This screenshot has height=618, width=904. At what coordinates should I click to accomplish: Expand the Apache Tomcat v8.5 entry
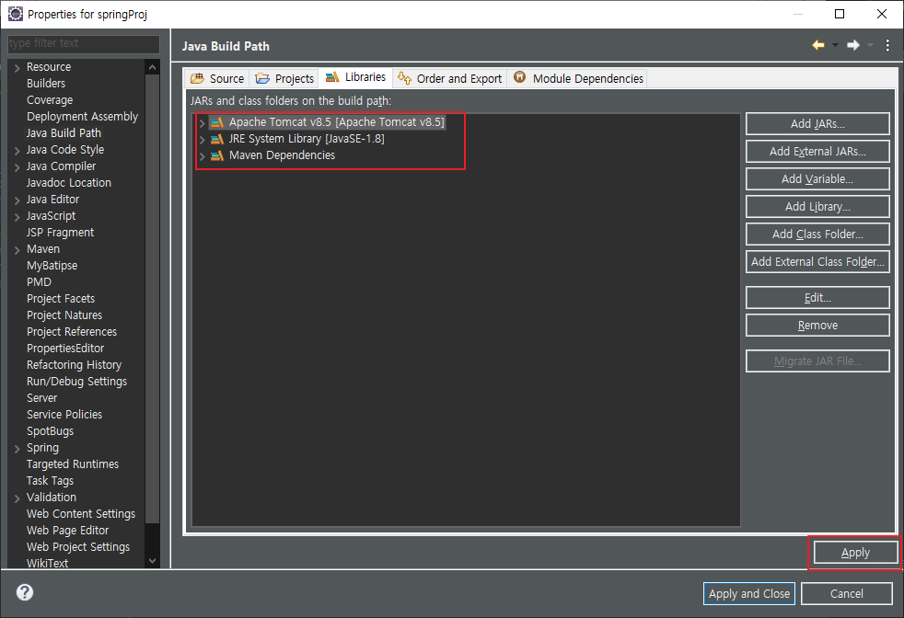(x=202, y=122)
